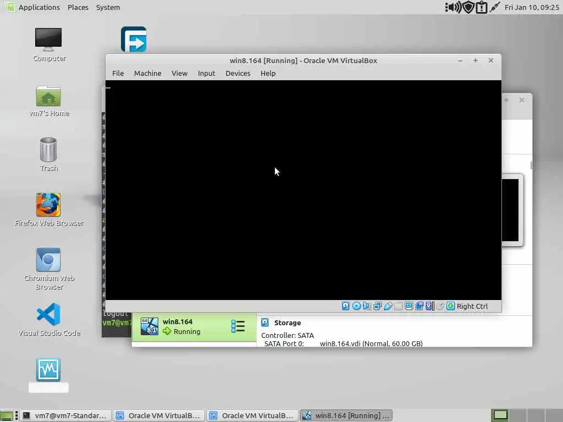Viewport: 563px width, 422px height.
Task: Click the show desktop button in bottom panel
Action: pos(7,415)
